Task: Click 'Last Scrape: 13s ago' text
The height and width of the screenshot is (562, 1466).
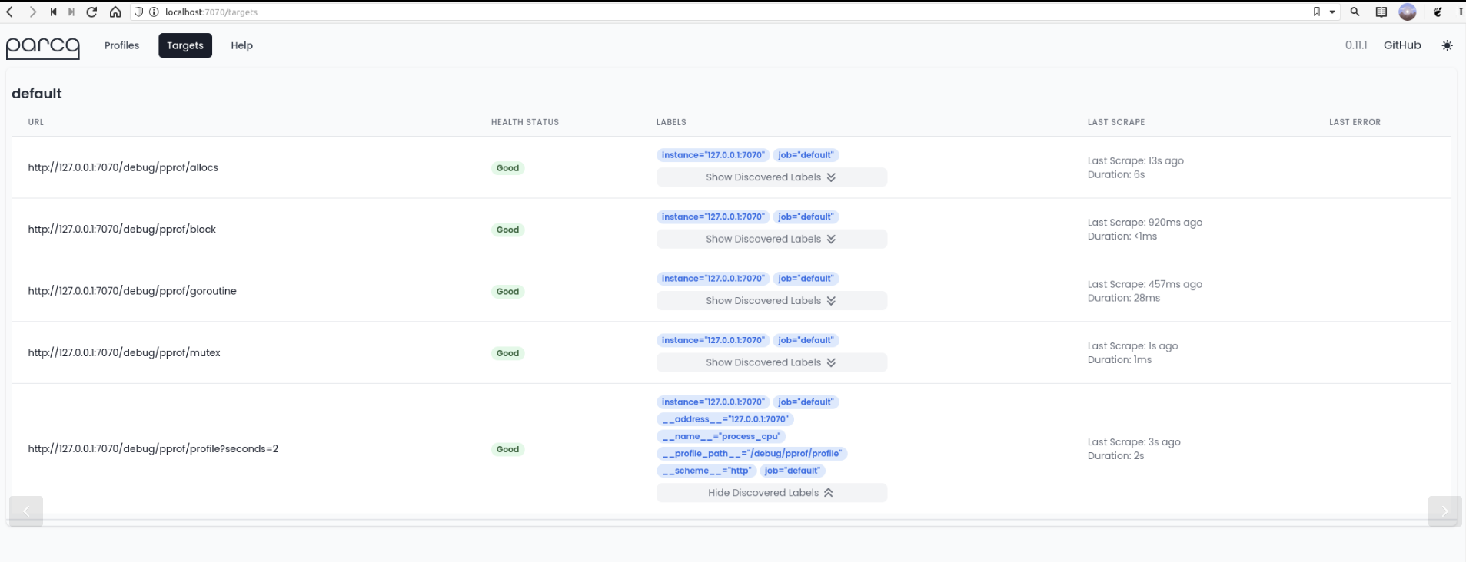Action: click(1135, 160)
